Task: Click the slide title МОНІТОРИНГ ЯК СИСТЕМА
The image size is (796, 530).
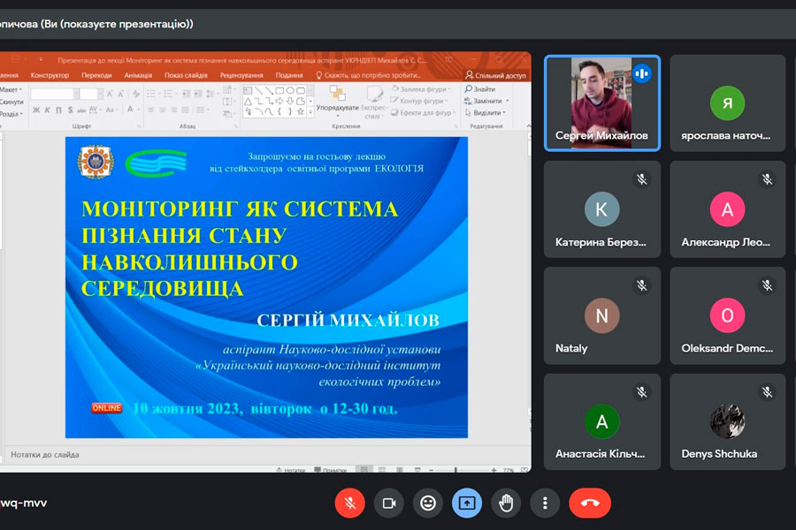Action: pos(240,209)
